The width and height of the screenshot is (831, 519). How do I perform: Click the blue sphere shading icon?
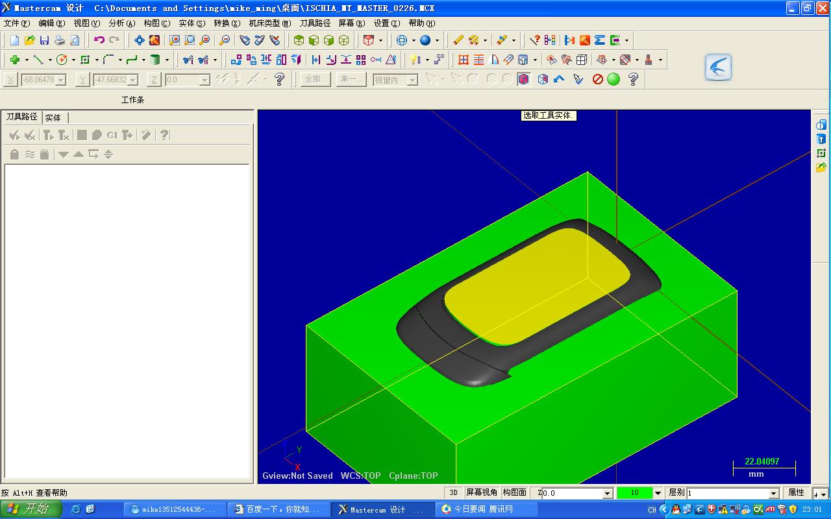(x=425, y=40)
